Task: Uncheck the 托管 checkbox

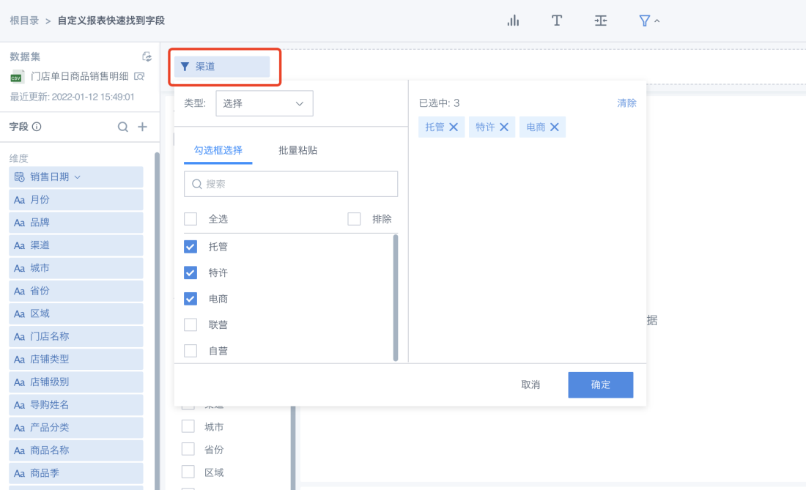Action: 191,247
